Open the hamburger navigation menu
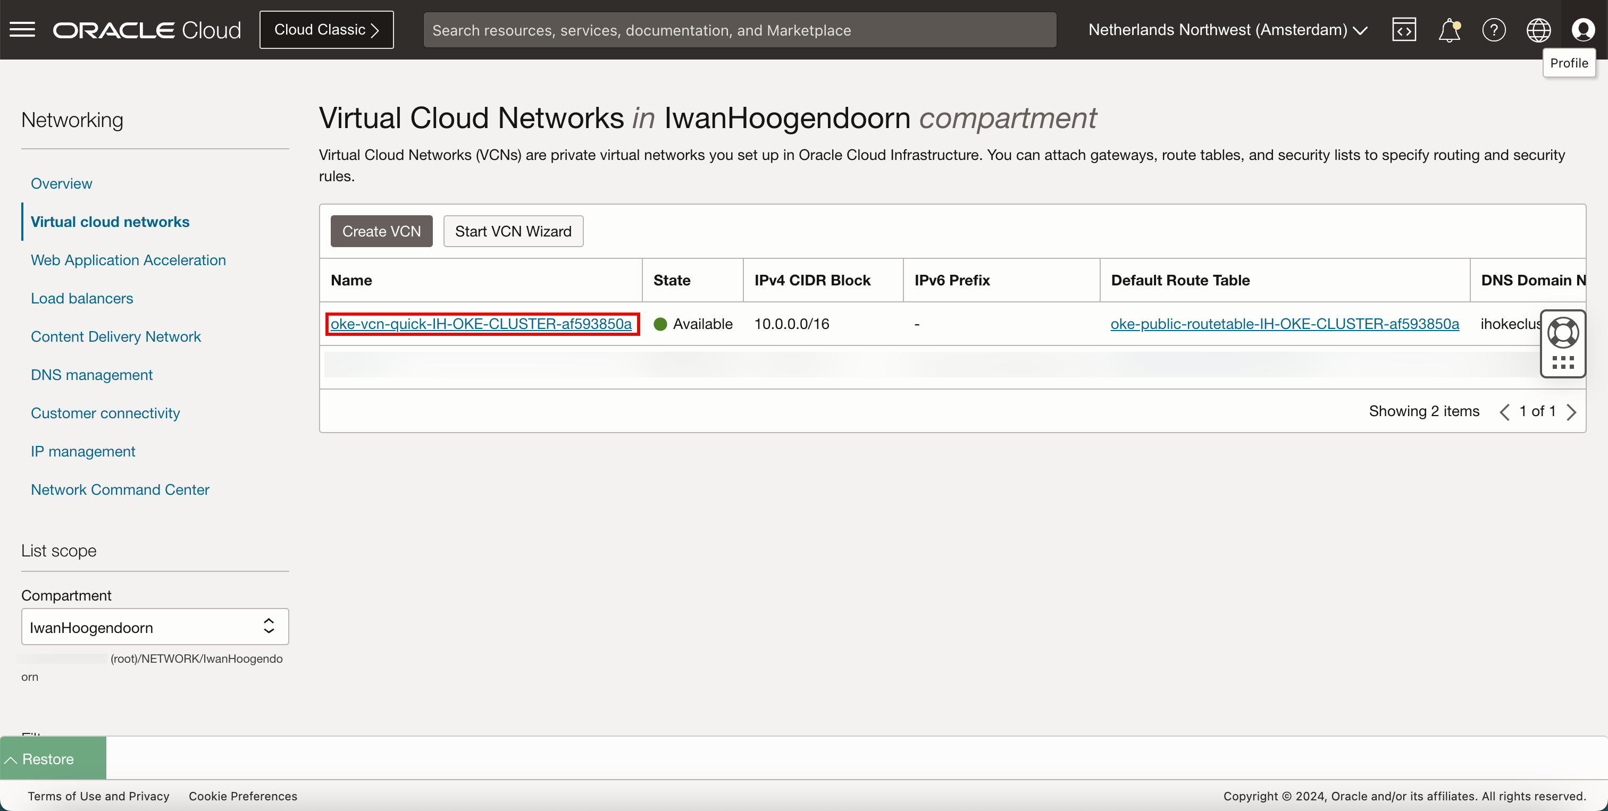This screenshot has width=1608, height=811. [x=22, y=29]
